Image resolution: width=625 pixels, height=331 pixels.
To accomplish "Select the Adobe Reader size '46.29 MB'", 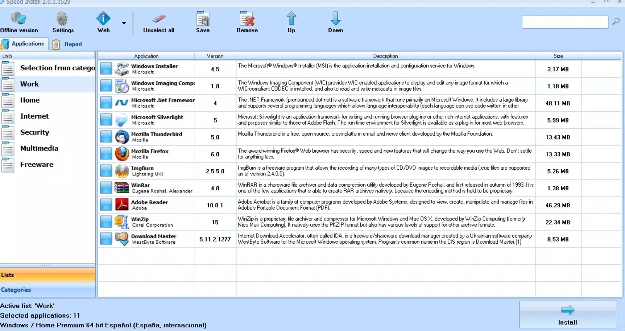I will pos(558,205).
